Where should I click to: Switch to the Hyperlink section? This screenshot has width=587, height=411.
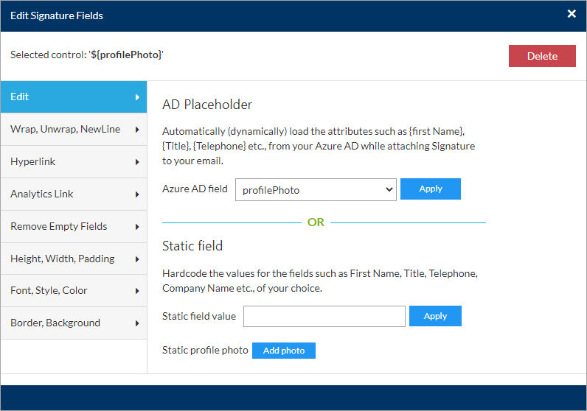(66, 162)
